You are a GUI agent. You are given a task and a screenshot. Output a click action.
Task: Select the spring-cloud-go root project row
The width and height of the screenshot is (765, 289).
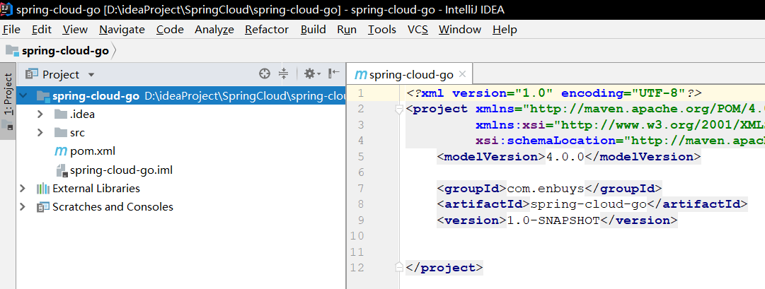point(181,96)
